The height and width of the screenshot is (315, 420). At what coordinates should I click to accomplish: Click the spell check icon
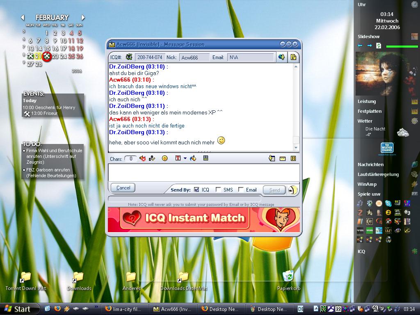(x=152, y=158)
